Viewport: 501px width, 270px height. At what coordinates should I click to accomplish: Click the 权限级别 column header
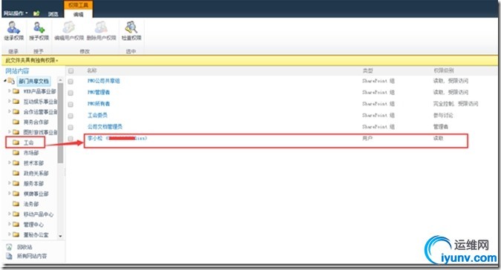pos(444,70)
